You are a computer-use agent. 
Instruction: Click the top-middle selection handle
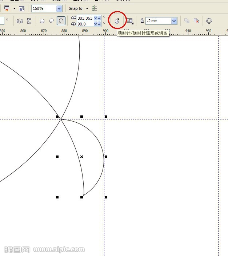tap(82, 117)
